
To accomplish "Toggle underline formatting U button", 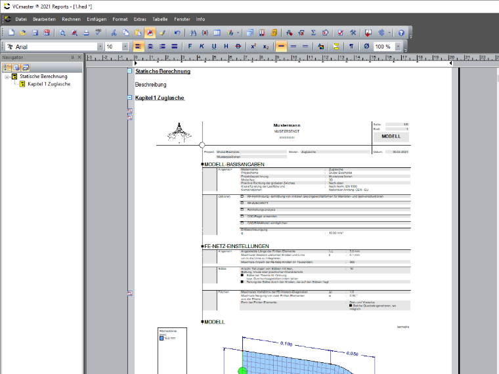I will coord(214,47).
